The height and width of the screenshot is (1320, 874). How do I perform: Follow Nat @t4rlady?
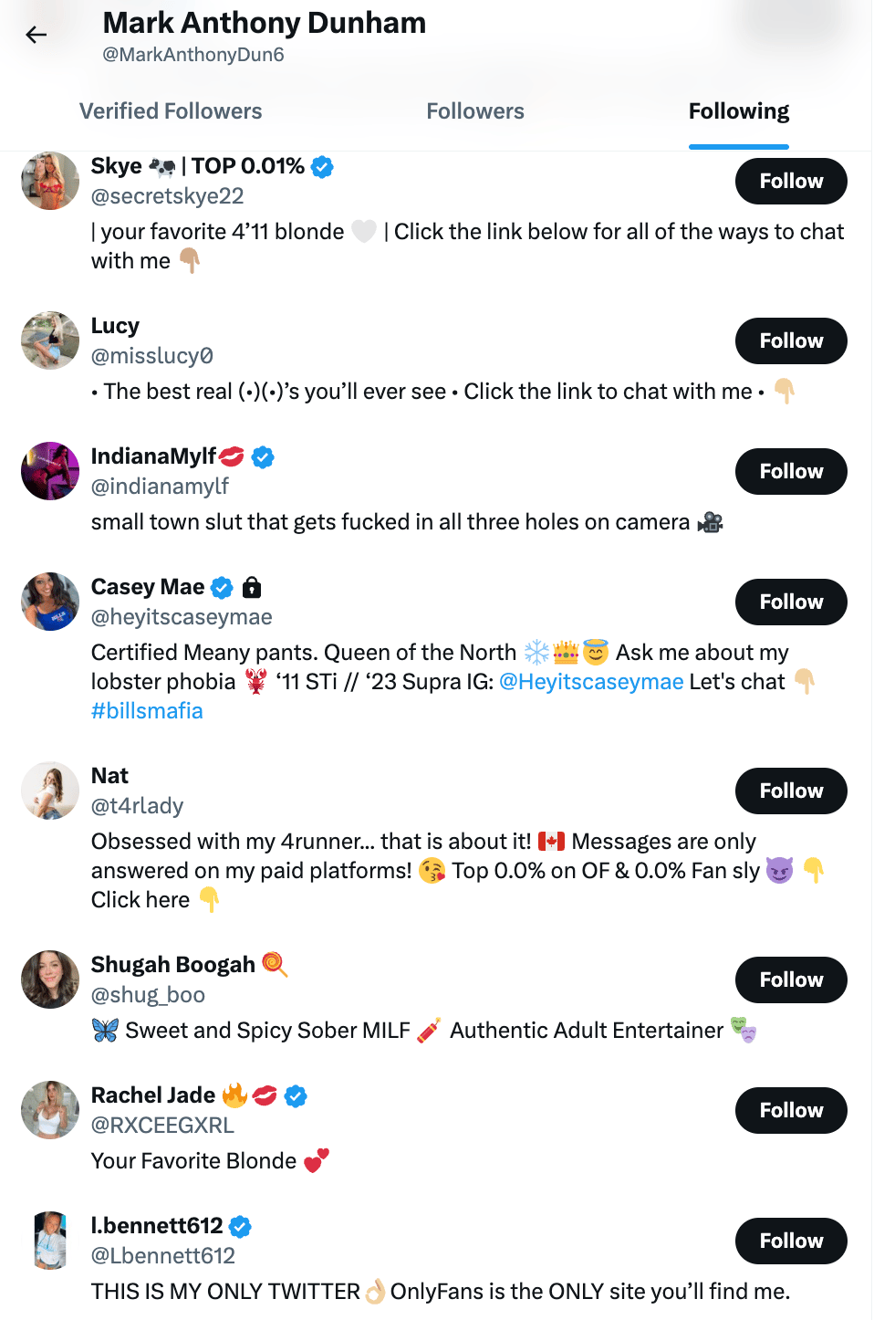coord(791,791)
